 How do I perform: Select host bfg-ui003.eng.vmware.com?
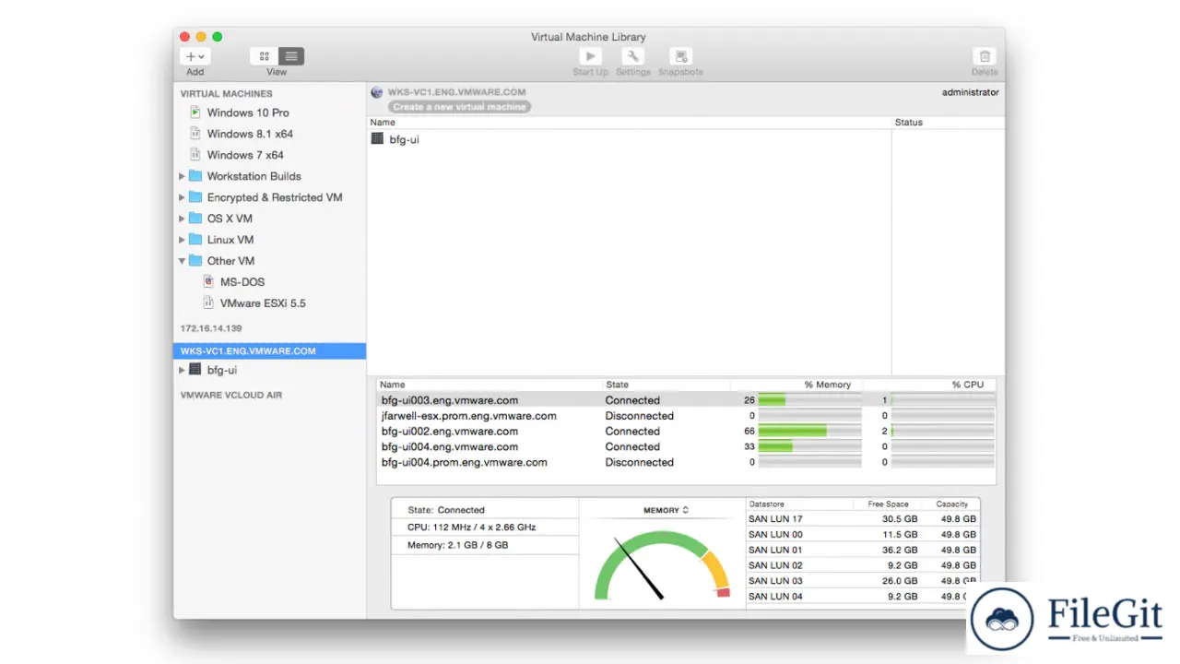point(686,400)
